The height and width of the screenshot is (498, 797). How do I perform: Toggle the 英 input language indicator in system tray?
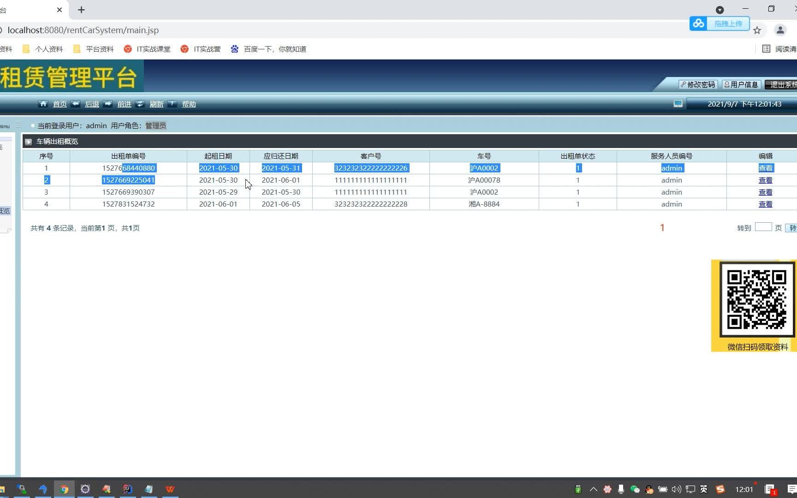point(704,489)
